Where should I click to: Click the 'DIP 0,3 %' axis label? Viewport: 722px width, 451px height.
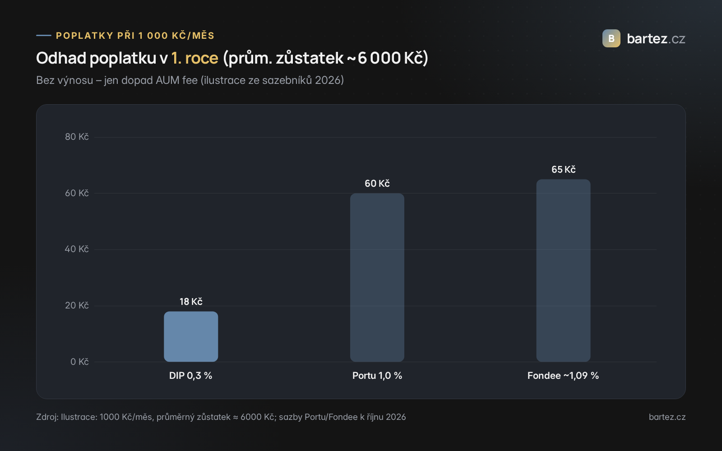coord(190,375)
